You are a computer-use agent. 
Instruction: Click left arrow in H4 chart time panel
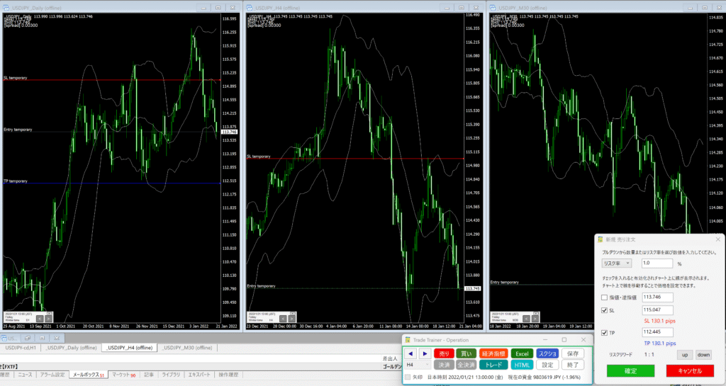point(283,319)
